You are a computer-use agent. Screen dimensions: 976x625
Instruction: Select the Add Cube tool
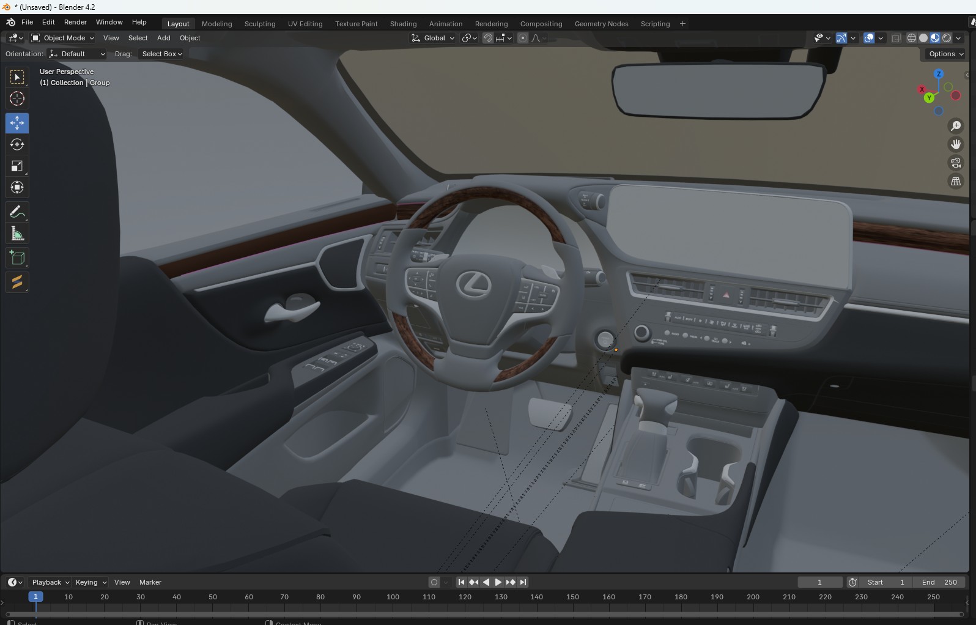click(17, 258)
